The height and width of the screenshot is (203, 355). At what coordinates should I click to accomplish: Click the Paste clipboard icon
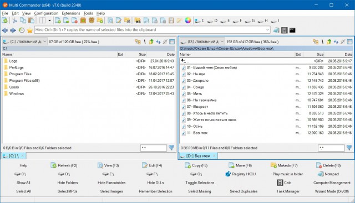(31, 21)
